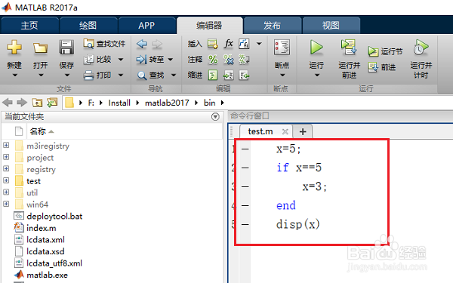Screen dimensions: 453x283
Task: Open dropdown arrow under 运行
Action: pyautogui.click(x=317, y=75)
